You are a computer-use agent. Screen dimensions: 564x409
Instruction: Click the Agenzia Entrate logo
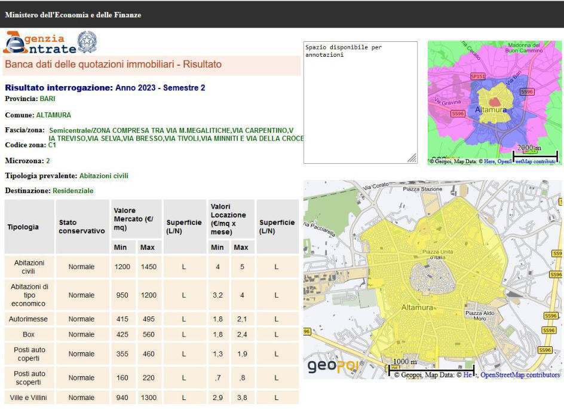coord(40,42)
